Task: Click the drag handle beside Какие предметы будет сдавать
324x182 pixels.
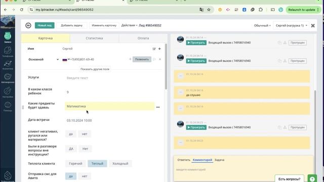Action: click(23, 107)
